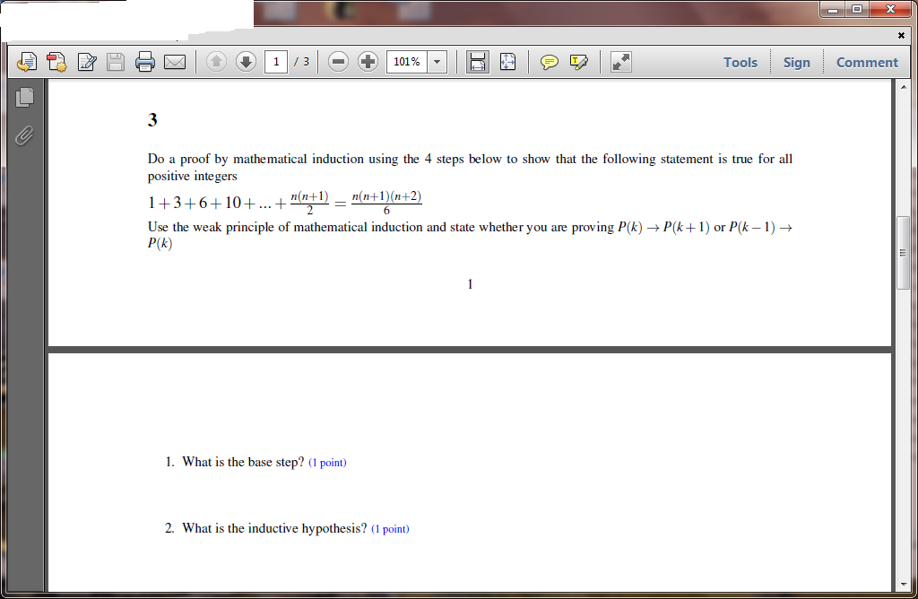This screenshot has width=918, height=599.
Task: Select the Highlight Text tool
Action: pyautogui.click(x=576, y=62)
